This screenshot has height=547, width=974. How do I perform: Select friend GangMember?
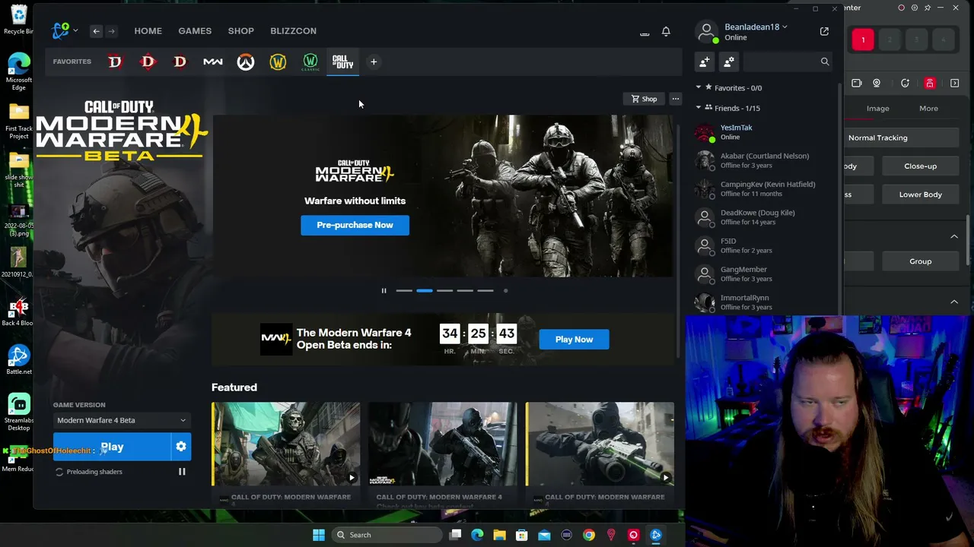coord(764,273)
